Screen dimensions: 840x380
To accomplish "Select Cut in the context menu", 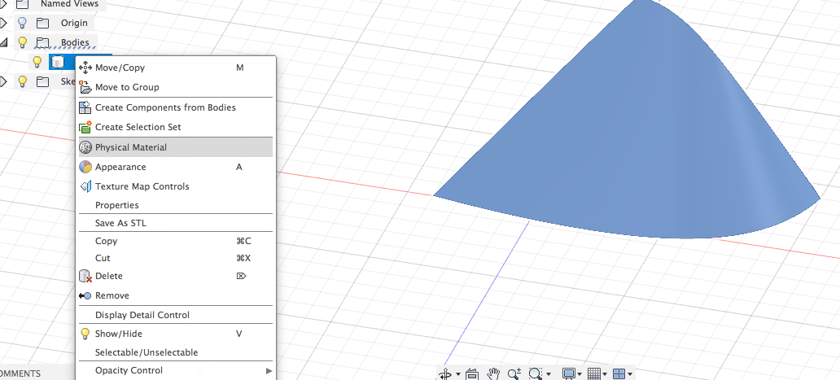I will coord(176,258).
